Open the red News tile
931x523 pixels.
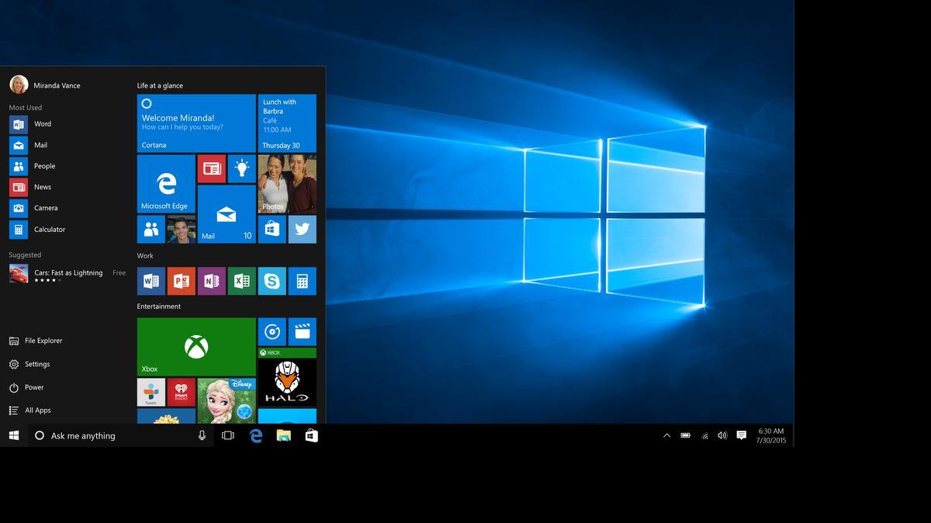pyautogui.click(x=211, y=168)
